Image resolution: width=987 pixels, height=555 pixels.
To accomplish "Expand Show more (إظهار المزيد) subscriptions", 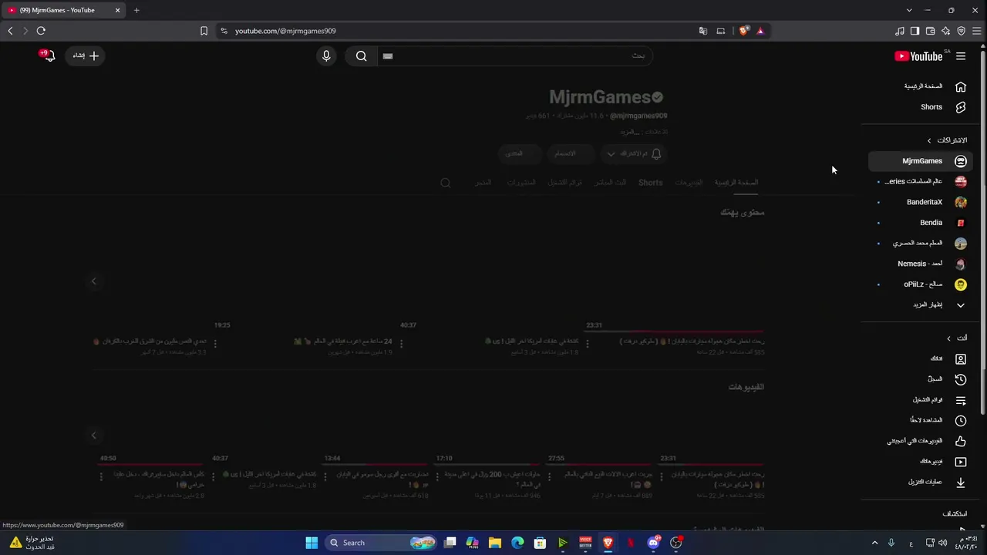I will tap(922, 304).
